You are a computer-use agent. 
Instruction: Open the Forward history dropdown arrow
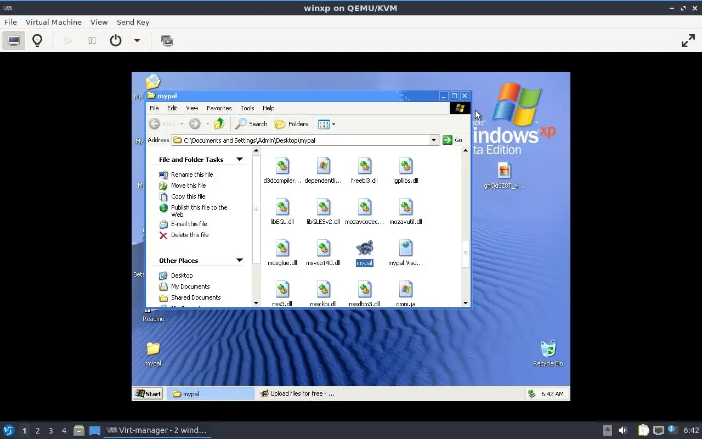pyautogui.click(x=207, y=124)
